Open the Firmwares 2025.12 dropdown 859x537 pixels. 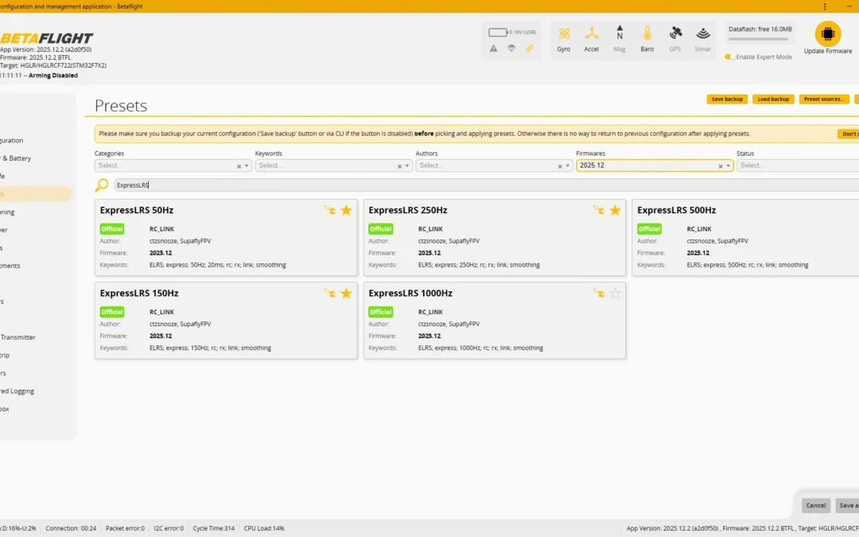655,165
